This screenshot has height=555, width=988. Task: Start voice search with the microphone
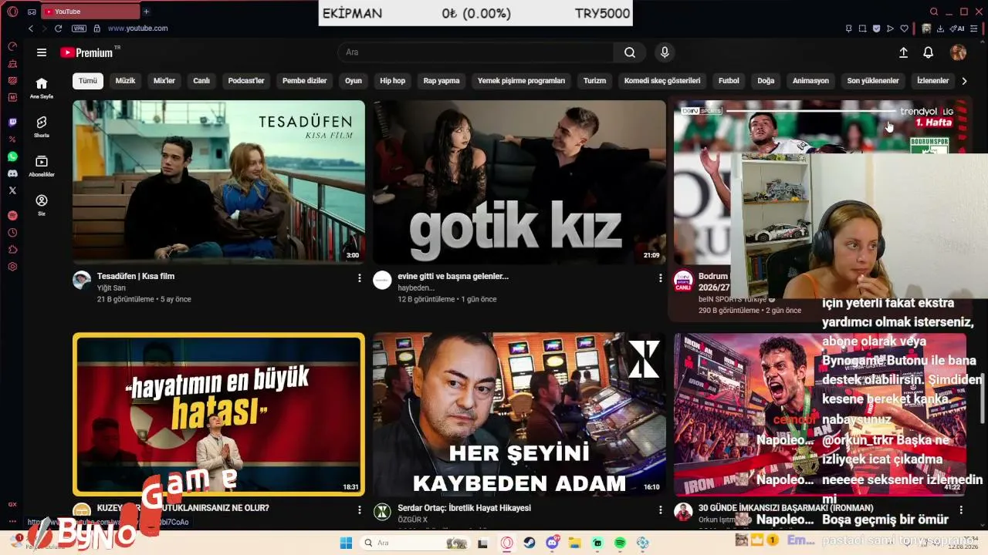(x=665, y=52)
